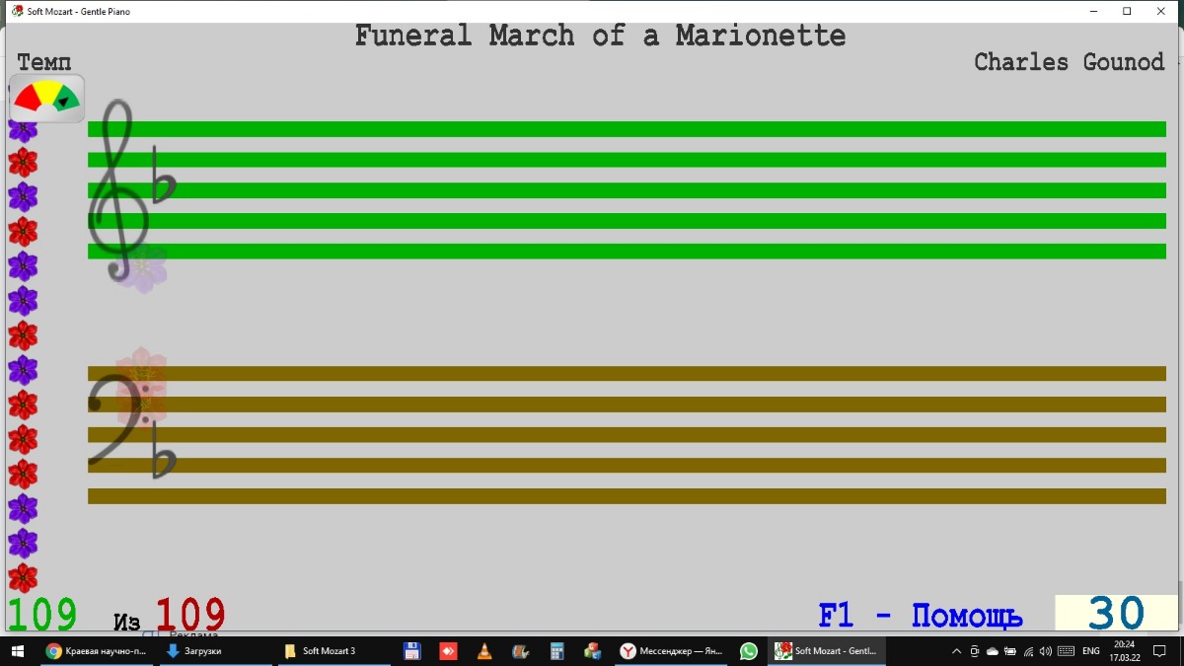Click the Soft Mozart icon in title bar

pyautogui.click(x=17, y=11)
